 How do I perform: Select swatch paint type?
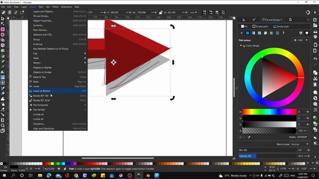pyautogui.click(x=278, y=33)
